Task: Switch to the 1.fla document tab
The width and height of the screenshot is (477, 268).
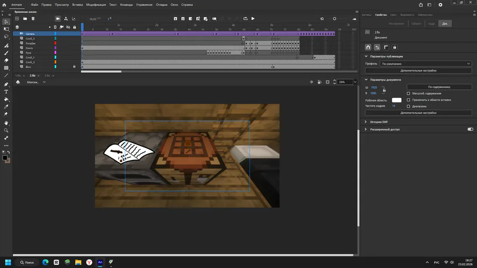Action: coord(18,76)
